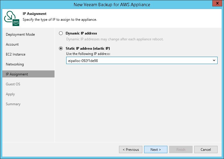This screenshot has height=159, width=224.
Task: Click the 'Use the following IP address' label
Action: [x=88, y=54]
